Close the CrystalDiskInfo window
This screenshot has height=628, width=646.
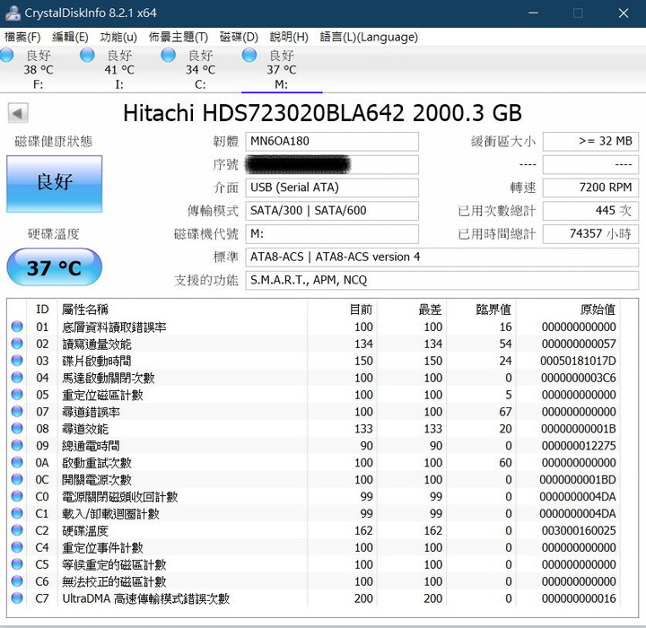pos(624,13)
